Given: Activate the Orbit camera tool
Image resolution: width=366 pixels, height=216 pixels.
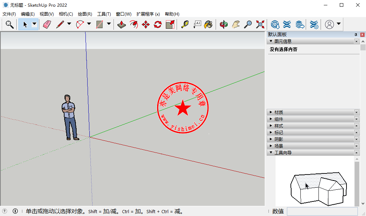Looking at the screenshot, I should click(224, 24).
